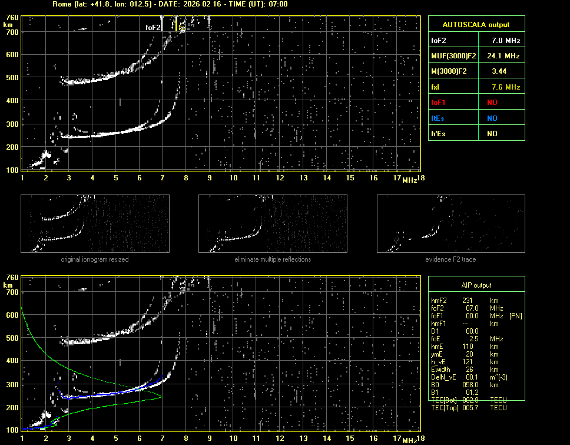Click the AUTOSCALA output header

pyautogui.click(x=476, y=25)
